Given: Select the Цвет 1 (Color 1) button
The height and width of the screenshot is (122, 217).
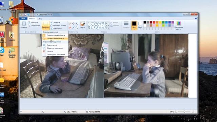Looking at the screenshot, I should pos(134,25).
